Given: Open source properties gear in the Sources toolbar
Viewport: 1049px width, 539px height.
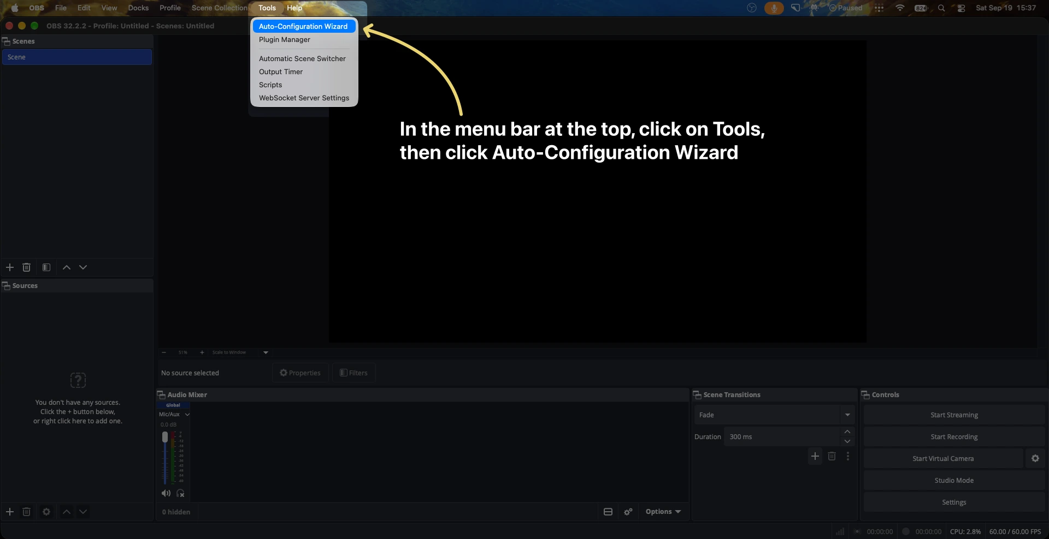Looking at the screenshot, I should [x=46, y=512].
